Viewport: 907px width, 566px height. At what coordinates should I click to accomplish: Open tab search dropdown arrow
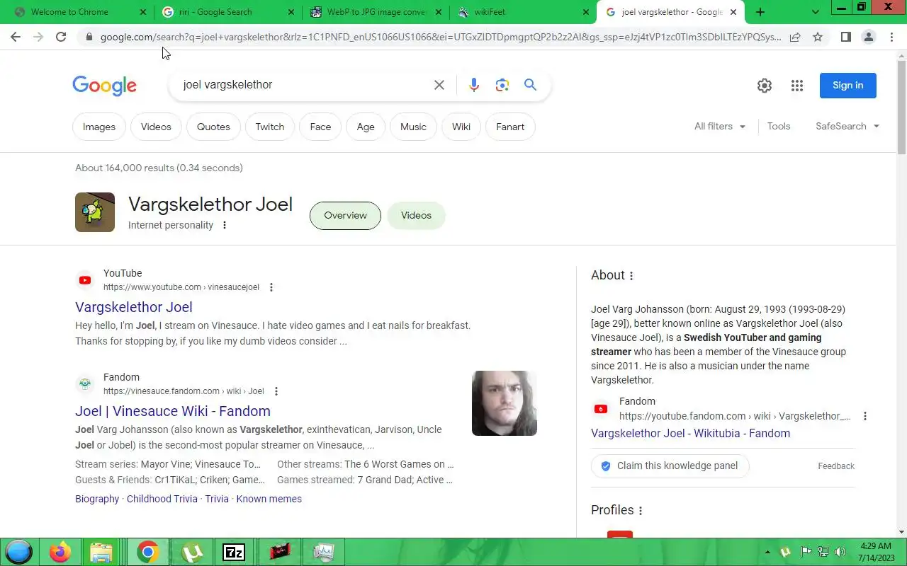815,12
